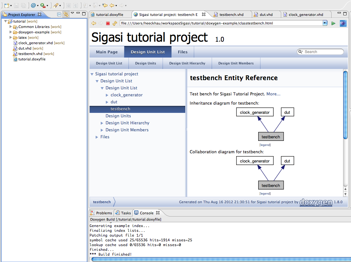This screenshot has height=262, width=351.
Task: Click the Next Annotation icon
Action: click(85, 5)
